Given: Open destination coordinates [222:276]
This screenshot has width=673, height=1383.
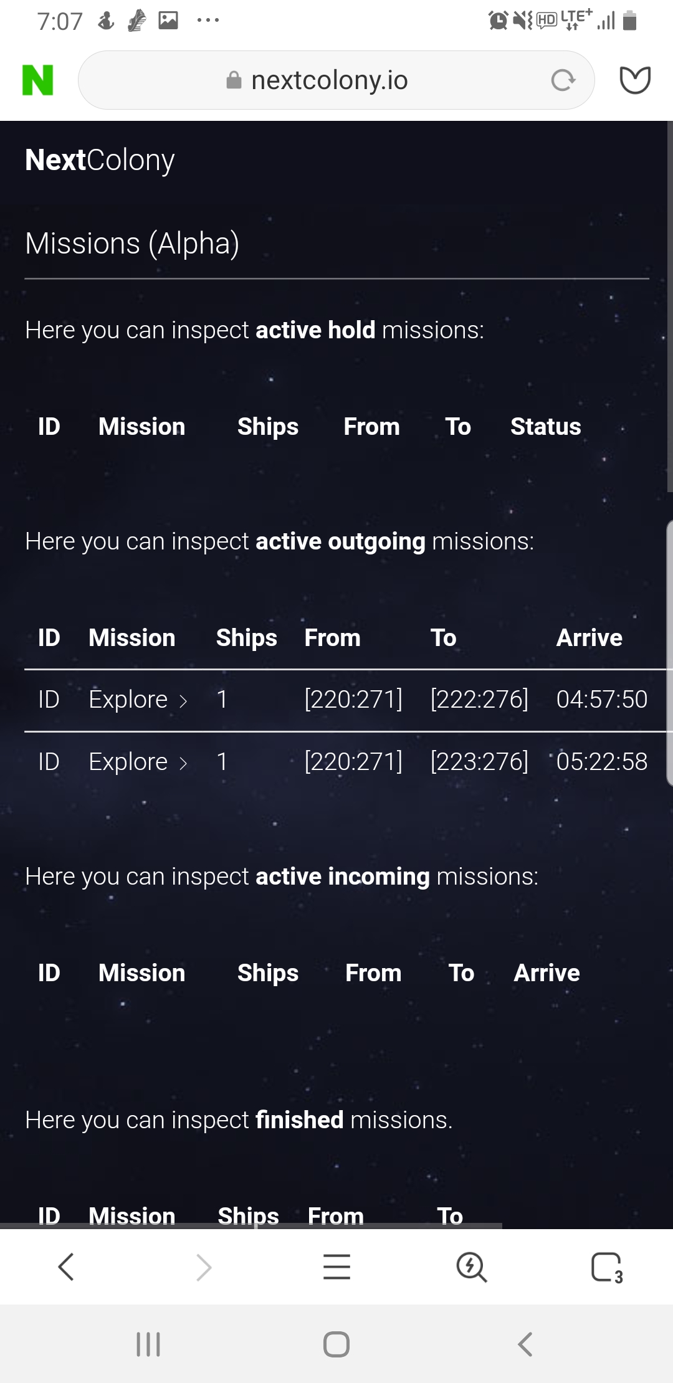Looking at the screenshot, I should click(479, 700).
